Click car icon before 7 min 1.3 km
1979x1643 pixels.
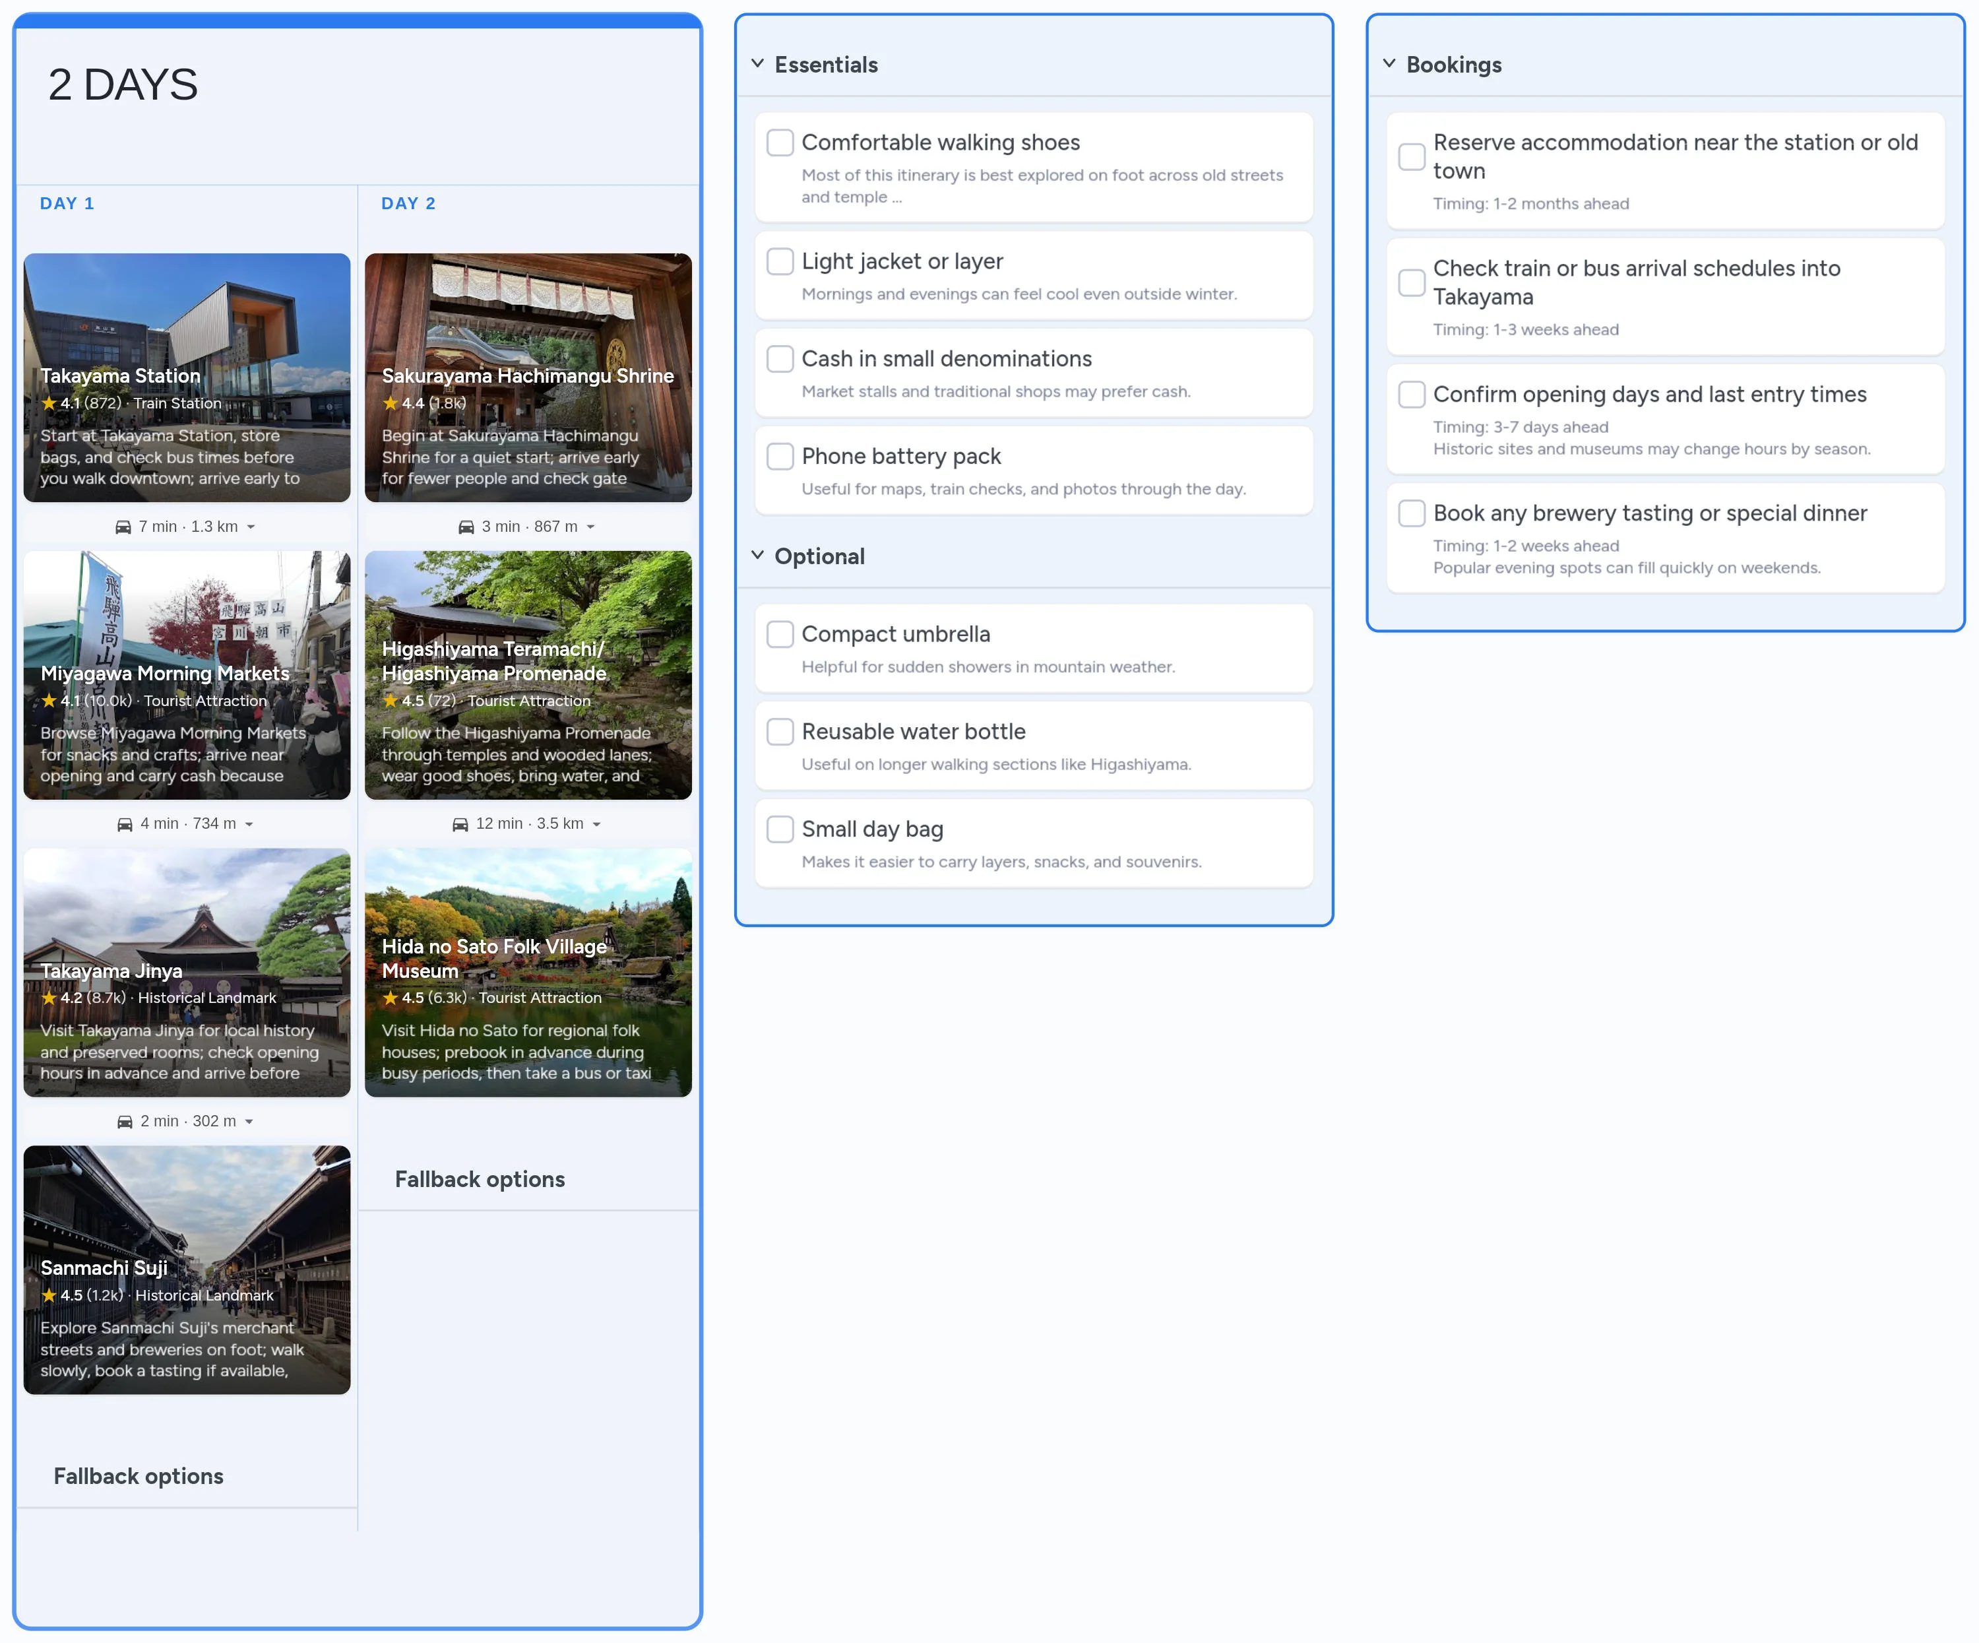[123, 527]
